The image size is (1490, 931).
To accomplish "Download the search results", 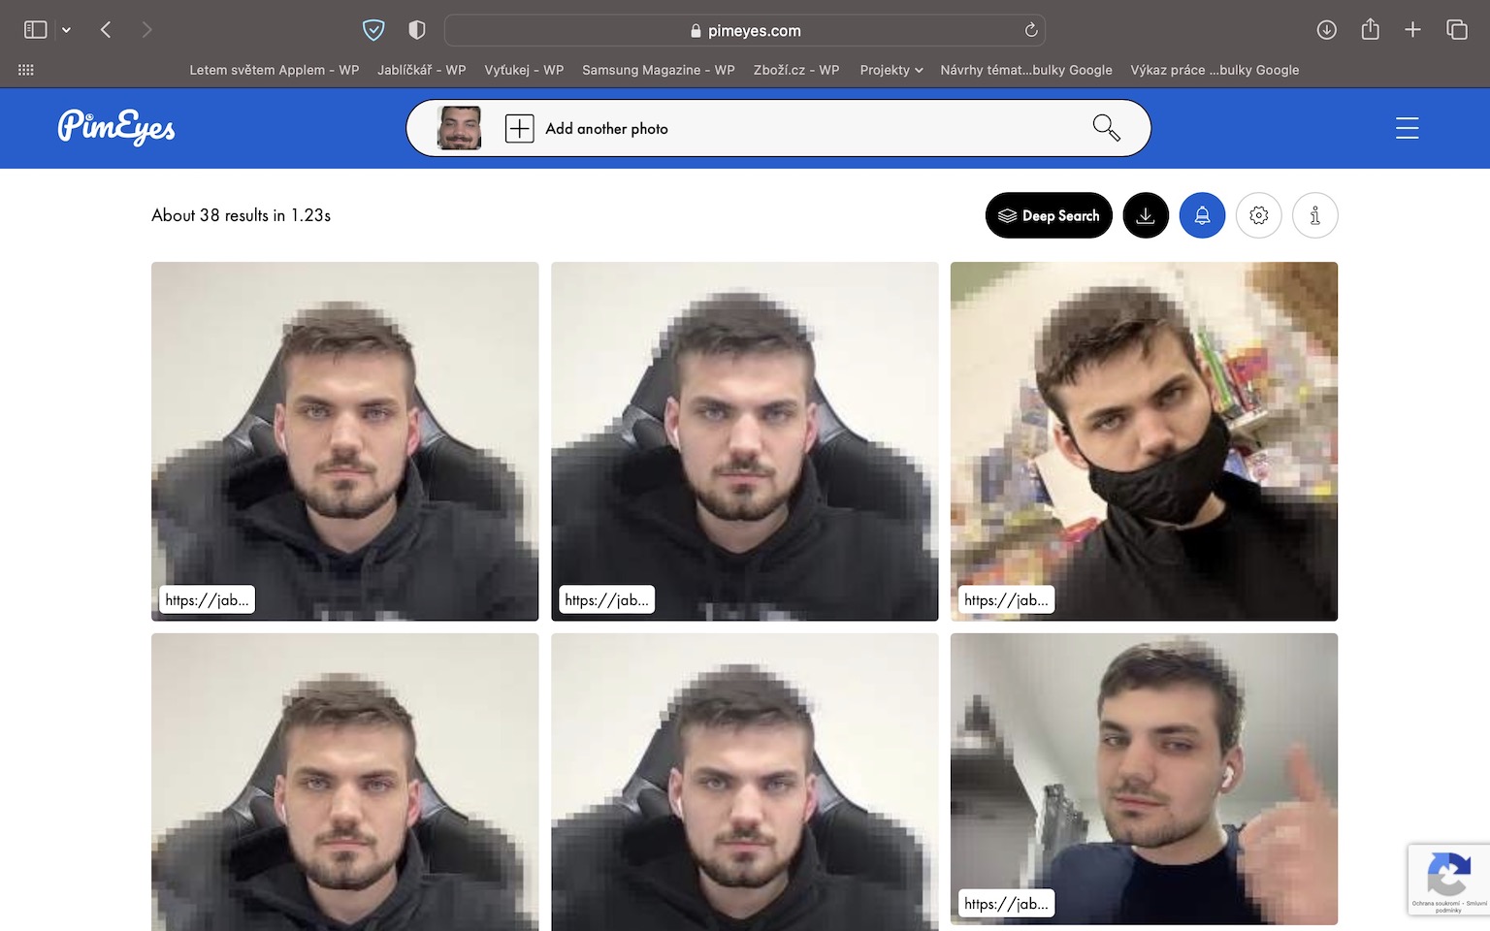I will [x=1146, y=215].
